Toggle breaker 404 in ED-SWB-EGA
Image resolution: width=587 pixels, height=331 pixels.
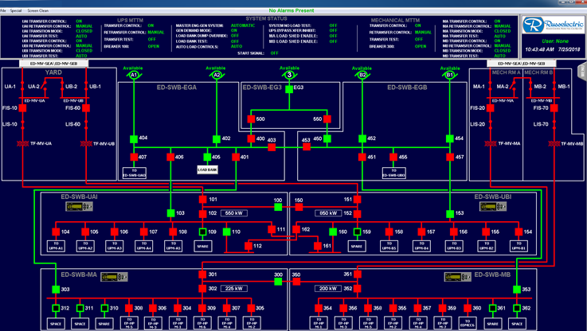[134, 138]
